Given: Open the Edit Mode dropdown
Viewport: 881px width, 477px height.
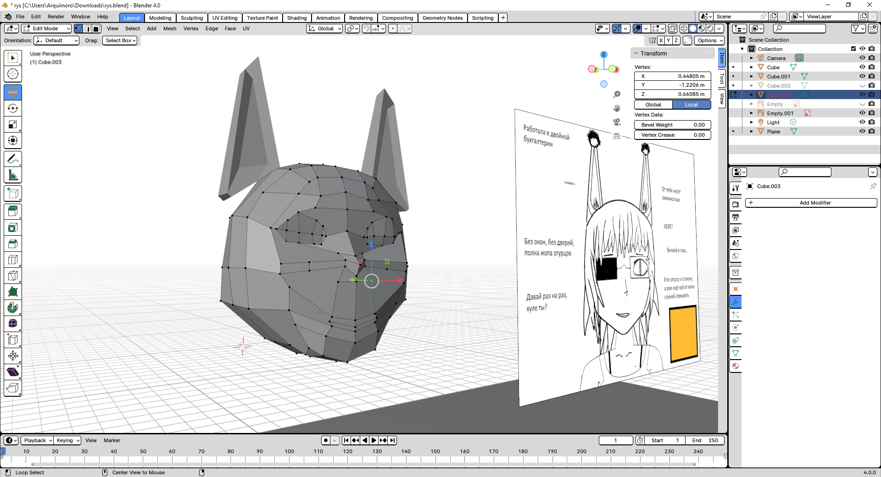Looking at the screenshot, I should 46,28.
